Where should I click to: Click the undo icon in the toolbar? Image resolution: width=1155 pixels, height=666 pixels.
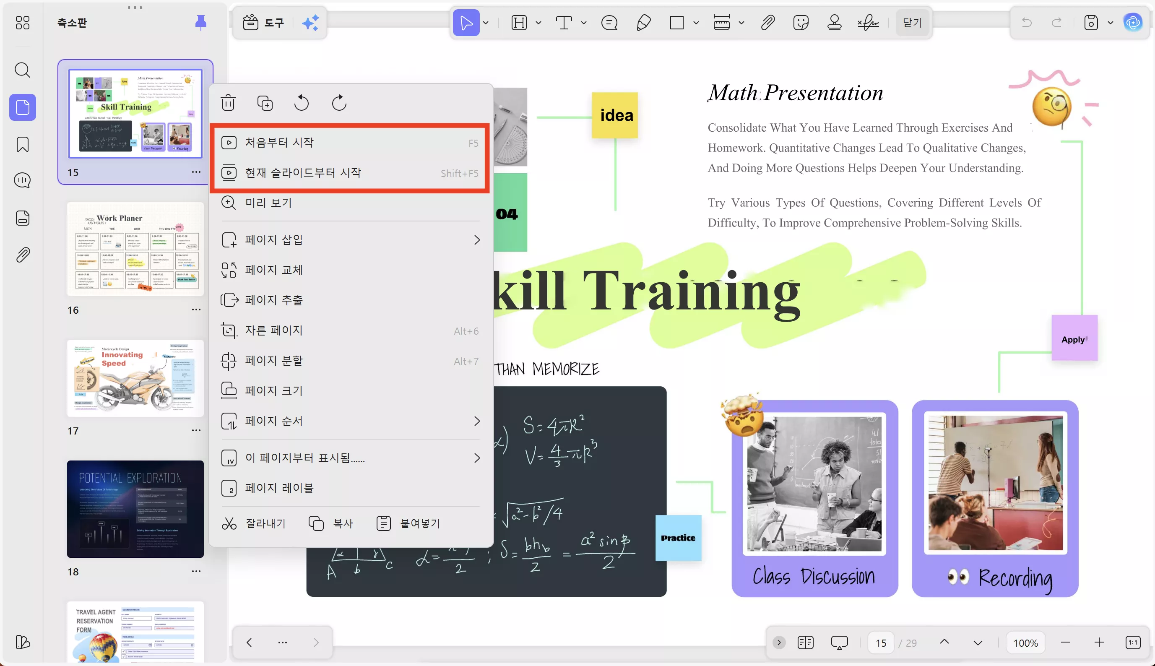point(1027,22)
